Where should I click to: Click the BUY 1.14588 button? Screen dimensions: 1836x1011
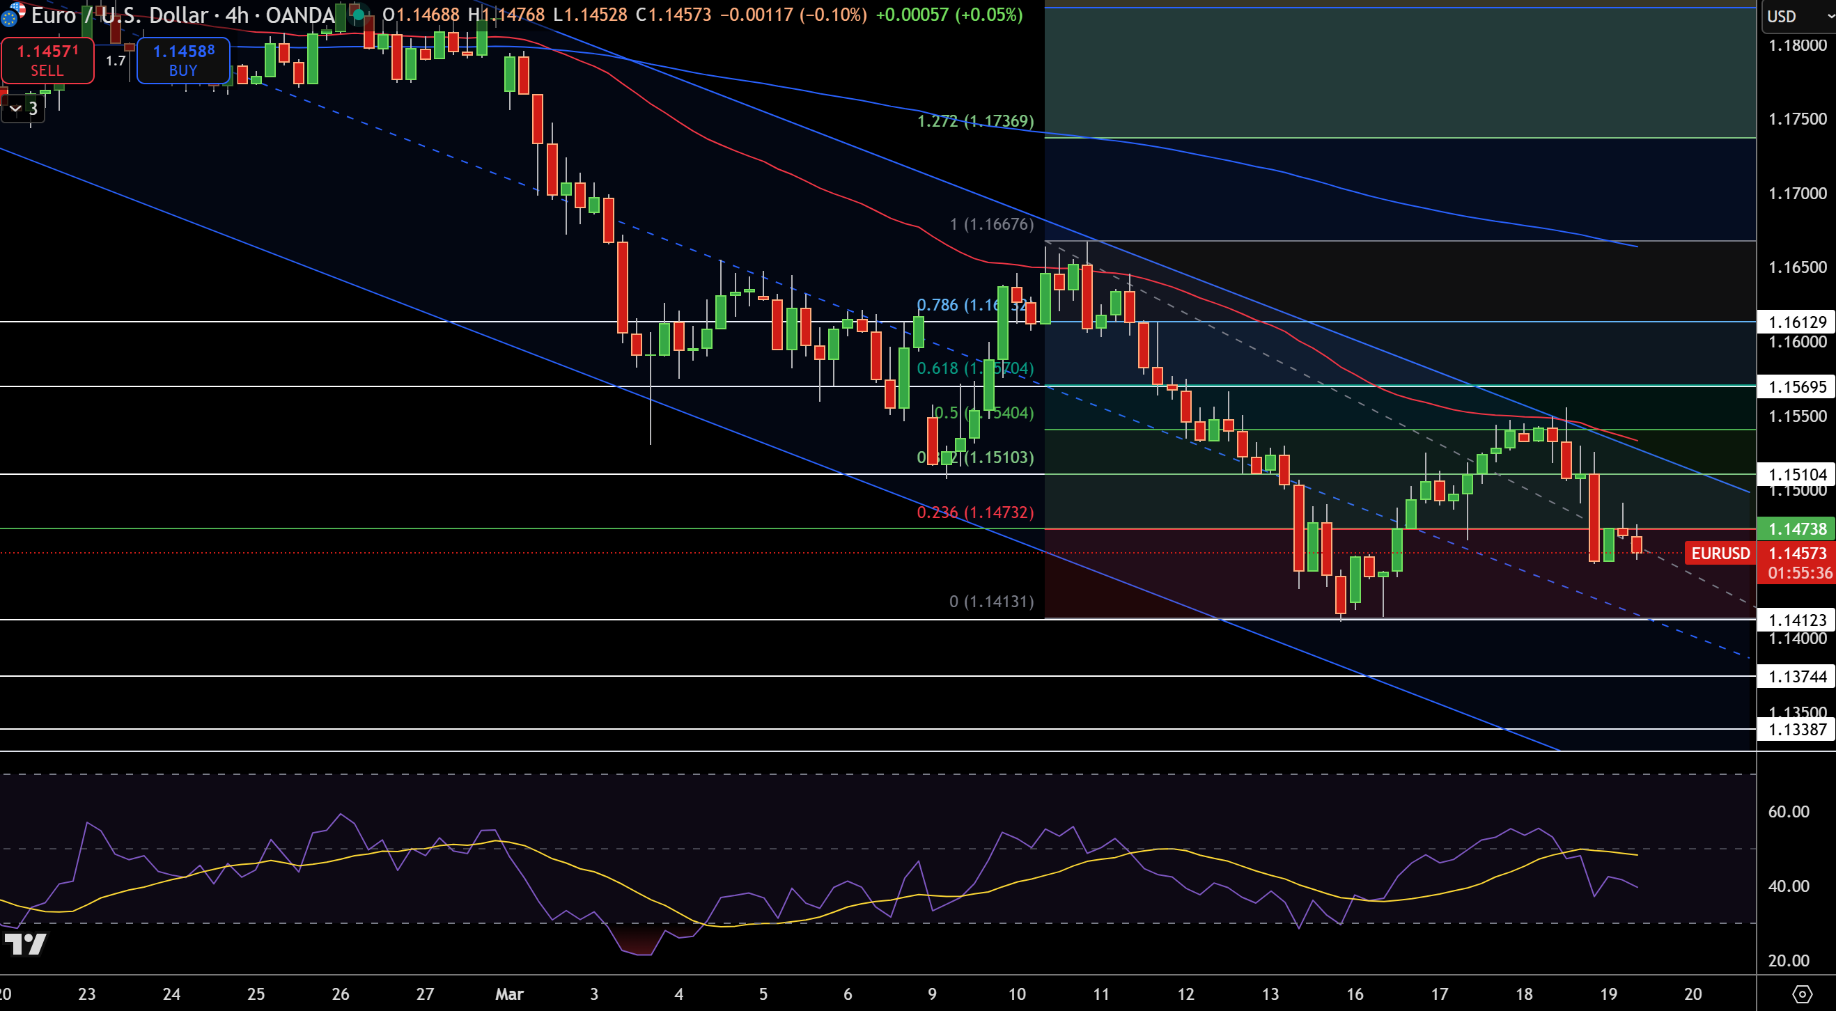coord(183,61)
